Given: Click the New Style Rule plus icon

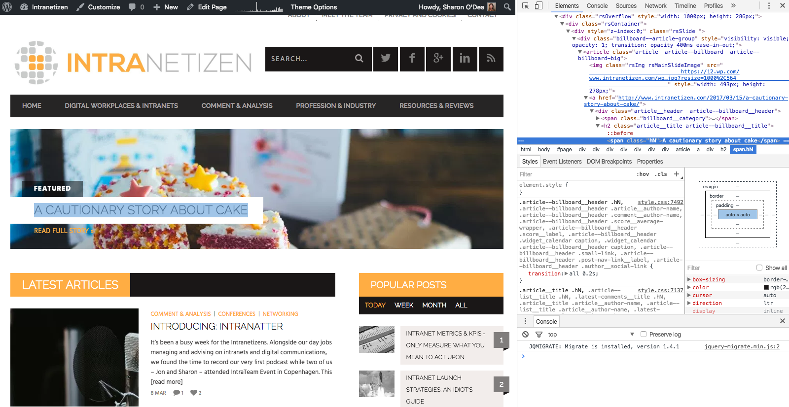Looking at the screenshot, I should pos(677,174).
